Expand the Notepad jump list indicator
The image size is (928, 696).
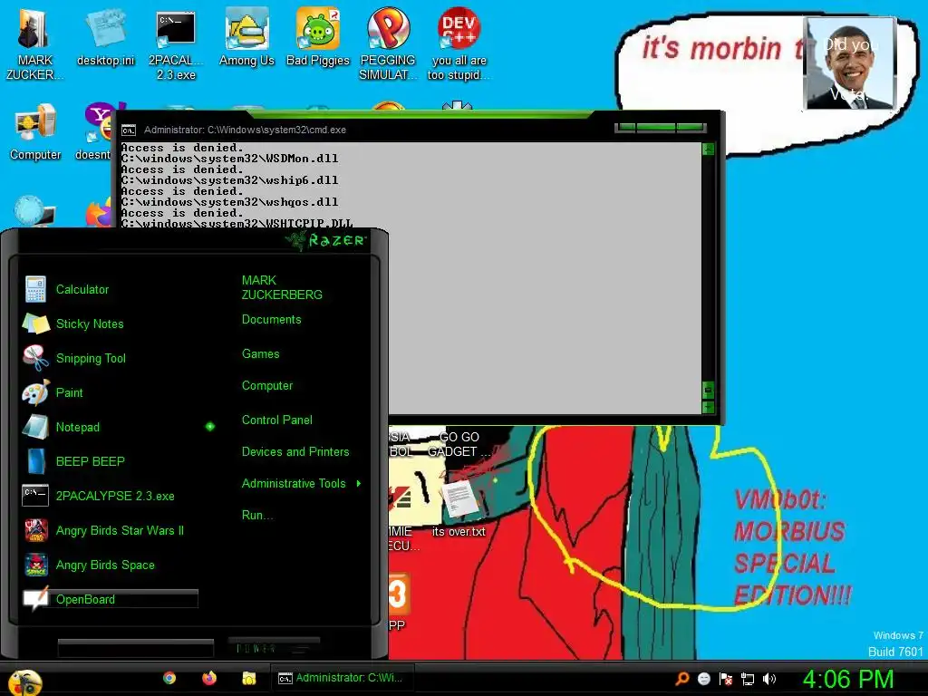click(x=210, y=427)
